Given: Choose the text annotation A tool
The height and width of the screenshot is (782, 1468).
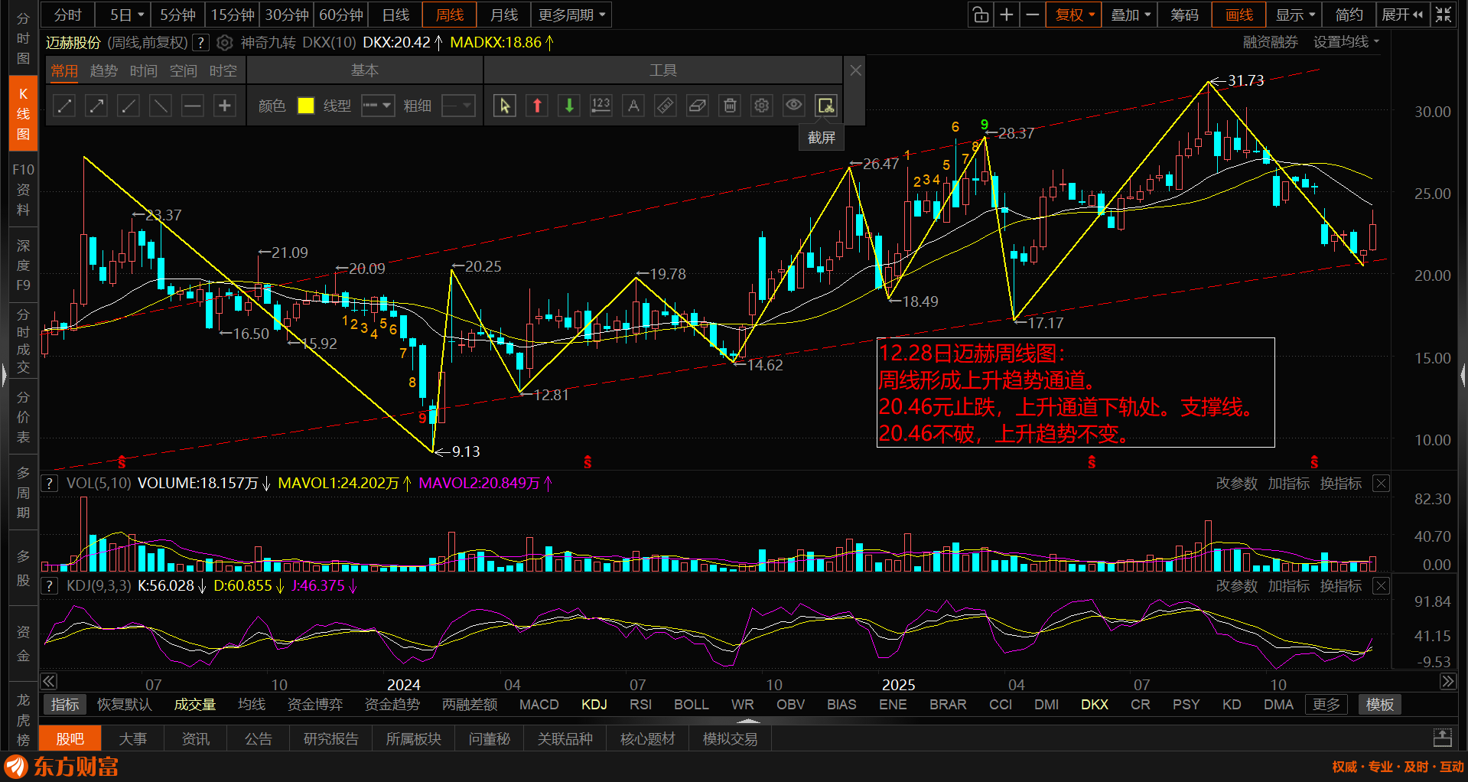Looking at the screenshot, I should click(633, 106).
